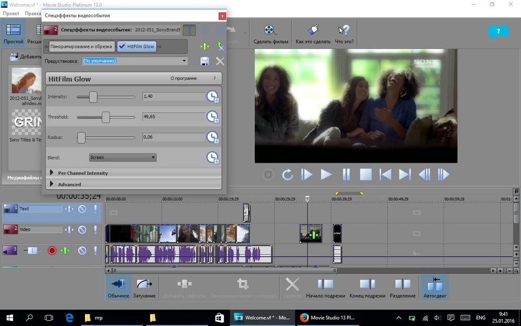Adjust Intensity slider

93,97
